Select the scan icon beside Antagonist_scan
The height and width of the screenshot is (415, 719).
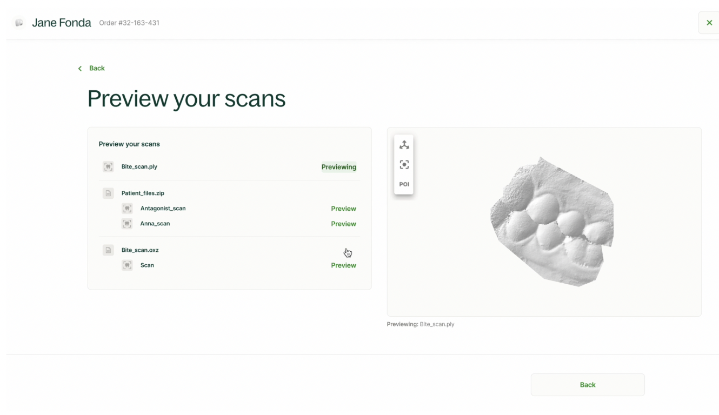pyautogui.click(x=127, y=208)
